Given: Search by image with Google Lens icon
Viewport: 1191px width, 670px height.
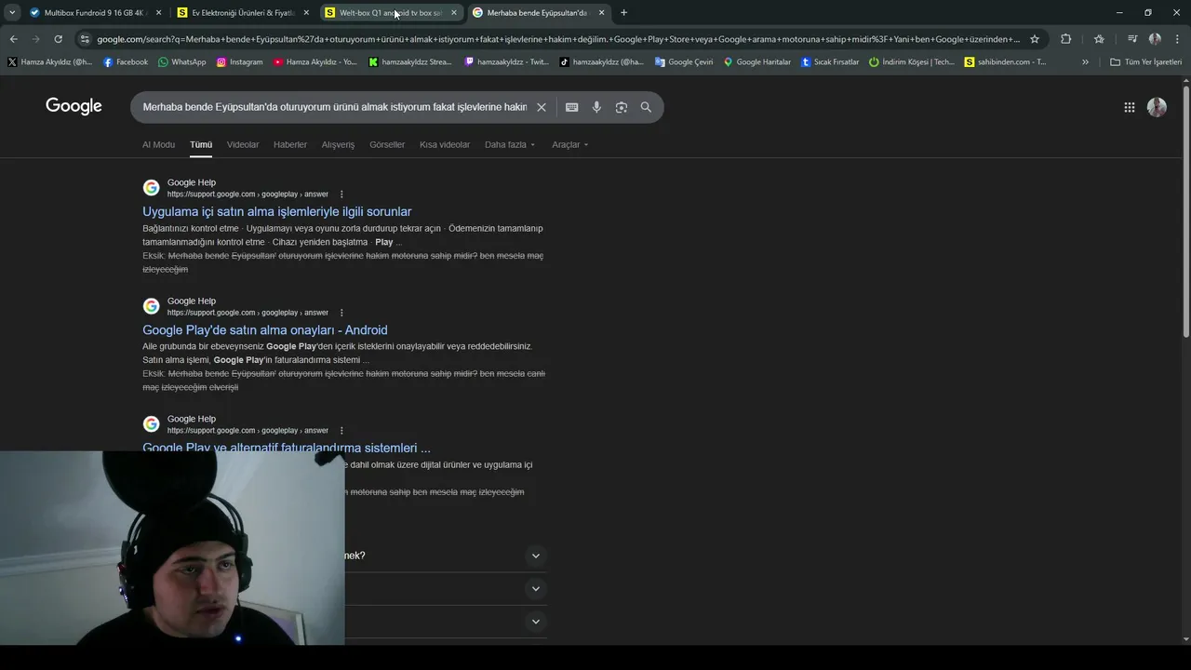Looking at the screenshot, I should (622, 107).
